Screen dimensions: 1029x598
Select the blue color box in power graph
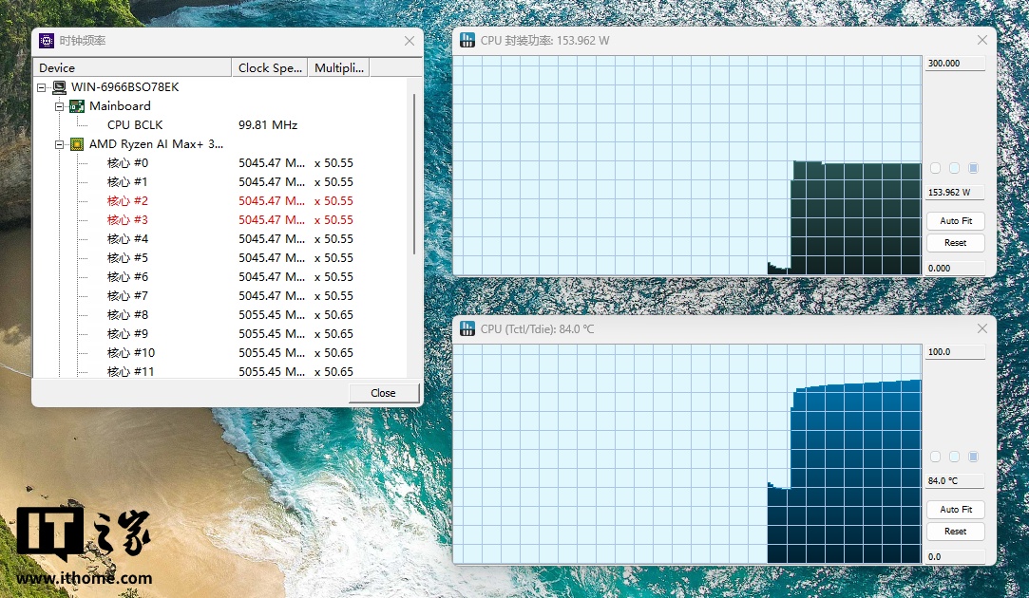coord(974,168)
